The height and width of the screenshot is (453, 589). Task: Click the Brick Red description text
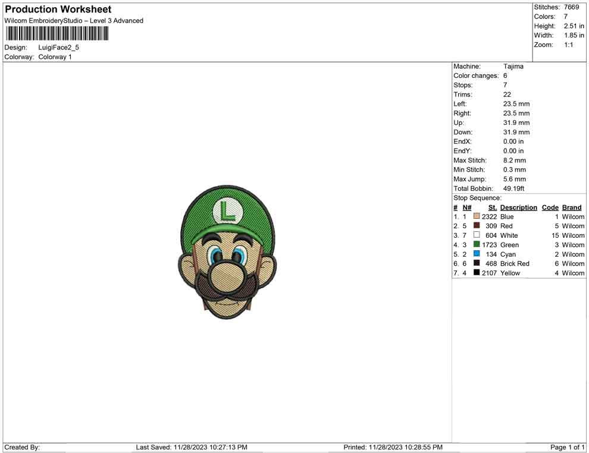coord(515,263)
